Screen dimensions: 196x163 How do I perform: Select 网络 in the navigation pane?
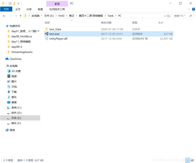pos(12,130)
